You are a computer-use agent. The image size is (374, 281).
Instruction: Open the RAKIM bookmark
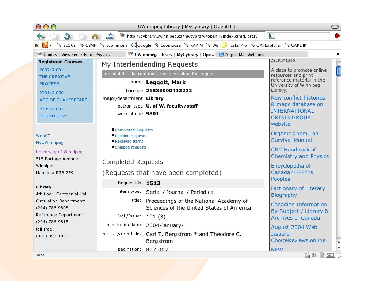click(194, 45)
